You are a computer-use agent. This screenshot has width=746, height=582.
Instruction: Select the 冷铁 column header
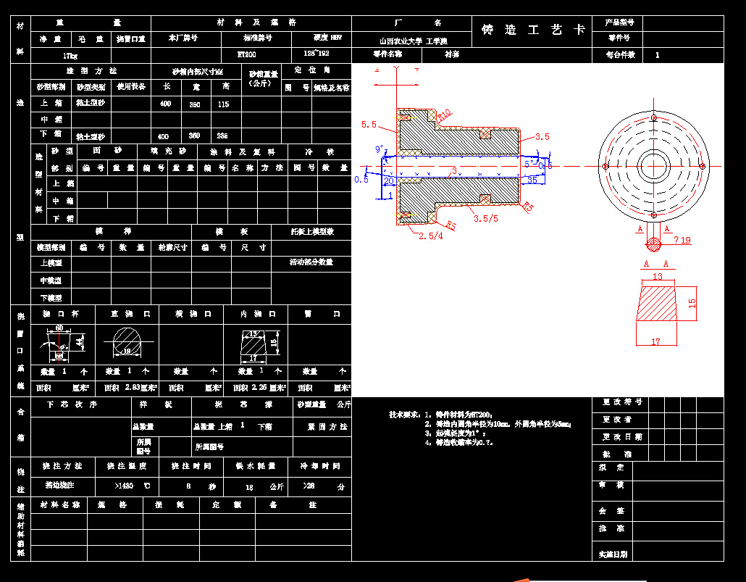pyautogui.click(x=319, y=152)
